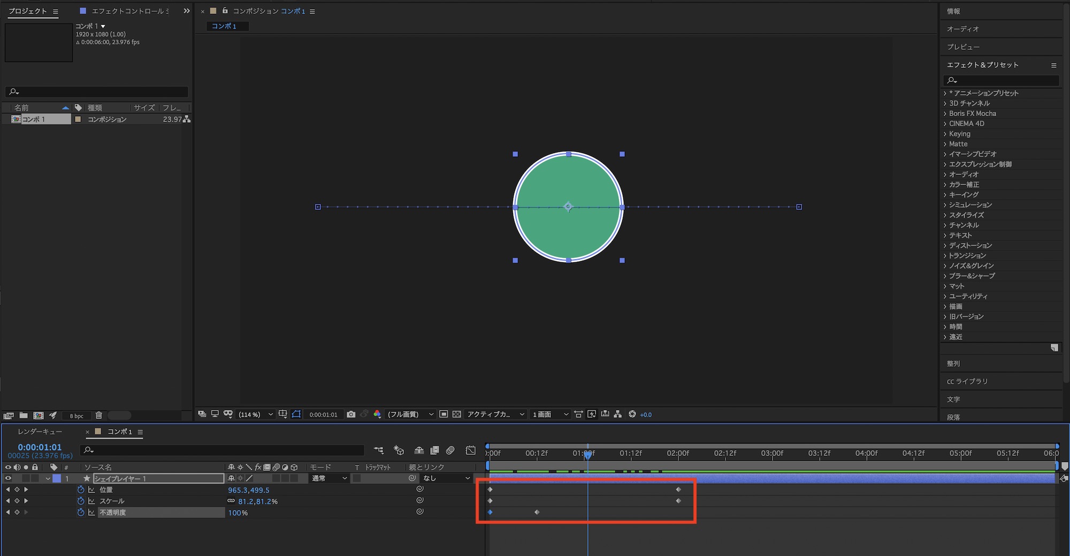Image resolution: width=1070 pixels, height=556 pixels.
Task: Click the position (位置) stopwatch icon
Action: pos(81,490)
